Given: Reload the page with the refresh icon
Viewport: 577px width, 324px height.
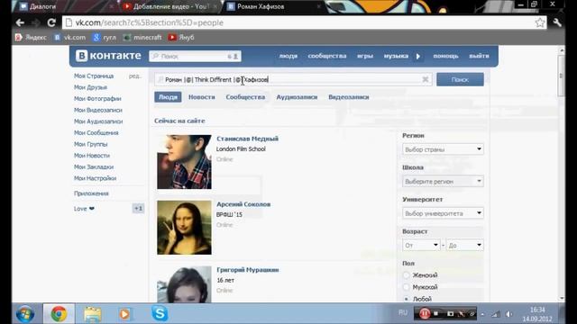Looking at the screenshot, I should pyautogui.click(x=51, y=22).
